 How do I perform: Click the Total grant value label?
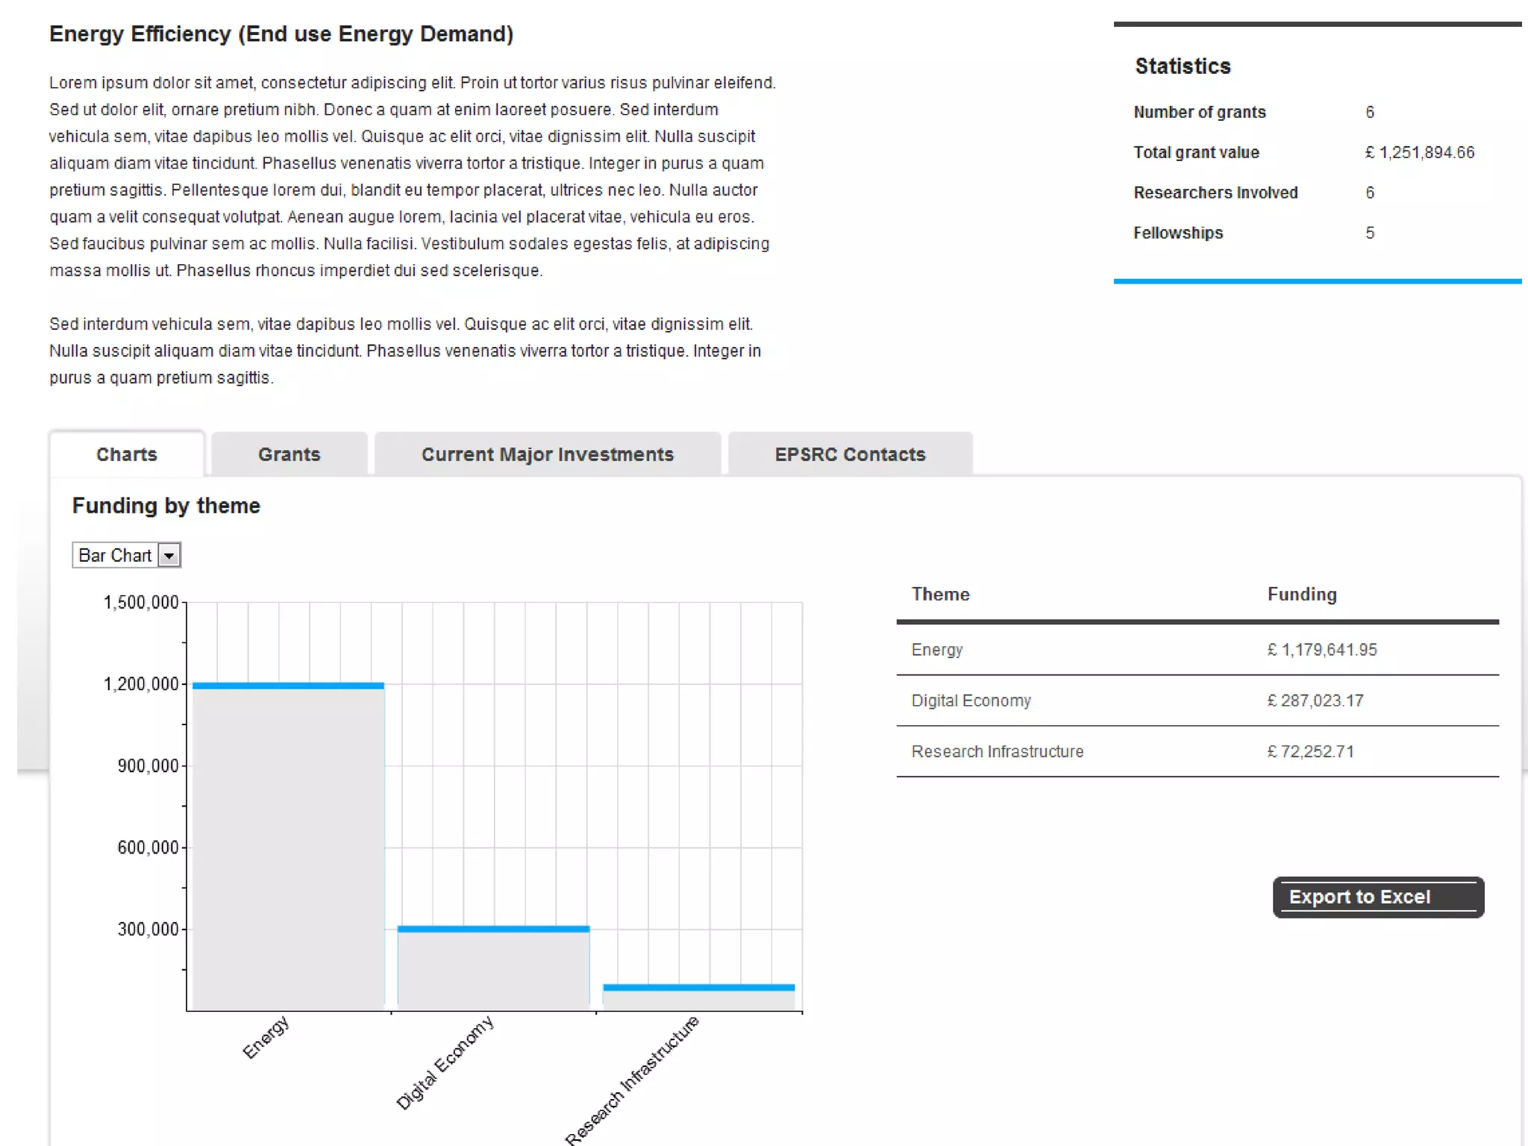coord(1197,152)
